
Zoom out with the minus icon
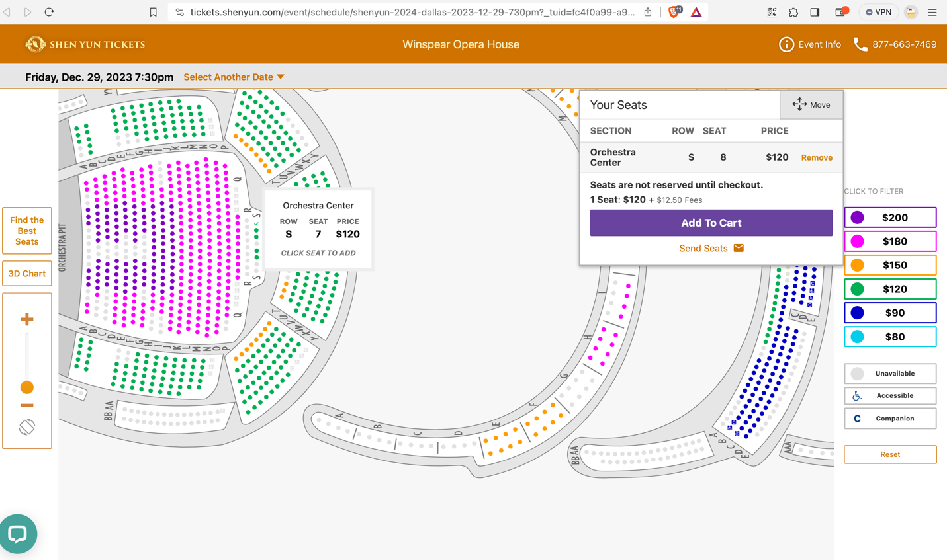click(27, 405)
